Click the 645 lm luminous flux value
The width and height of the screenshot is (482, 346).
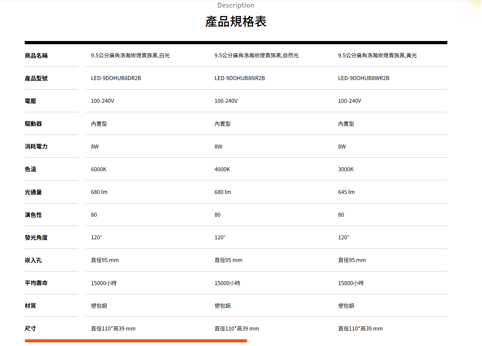(346, 192)
